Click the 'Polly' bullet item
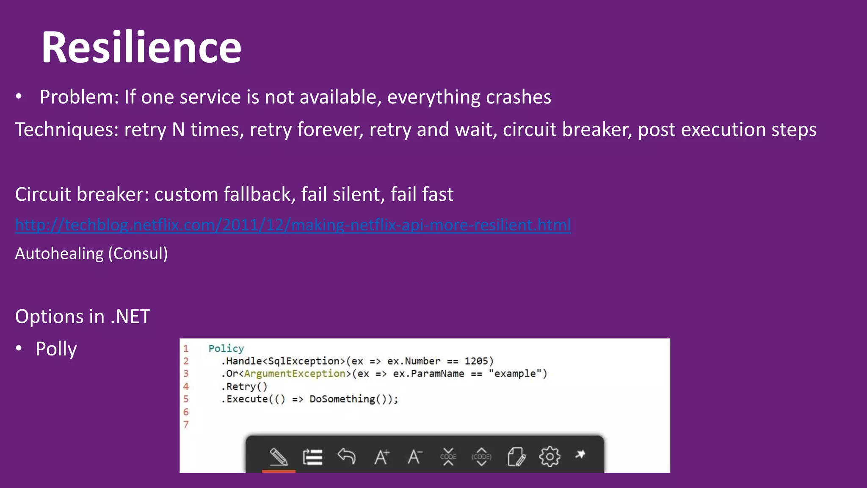867x488 pixels. click(56, 349)
